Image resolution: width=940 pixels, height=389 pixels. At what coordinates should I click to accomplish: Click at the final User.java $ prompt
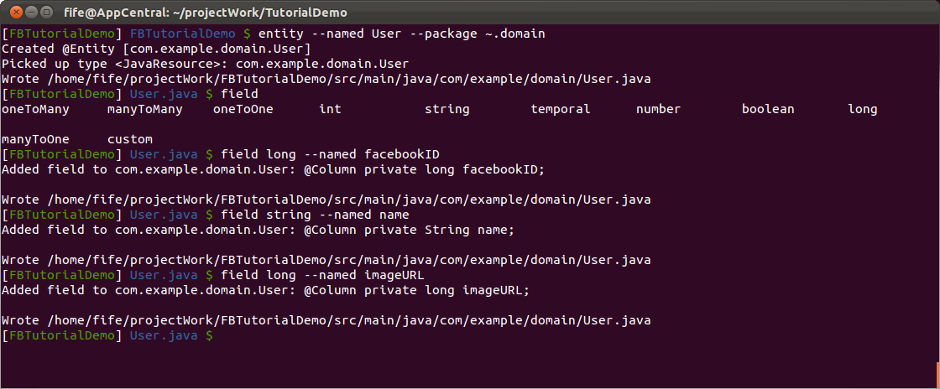[x=171, y=335]
